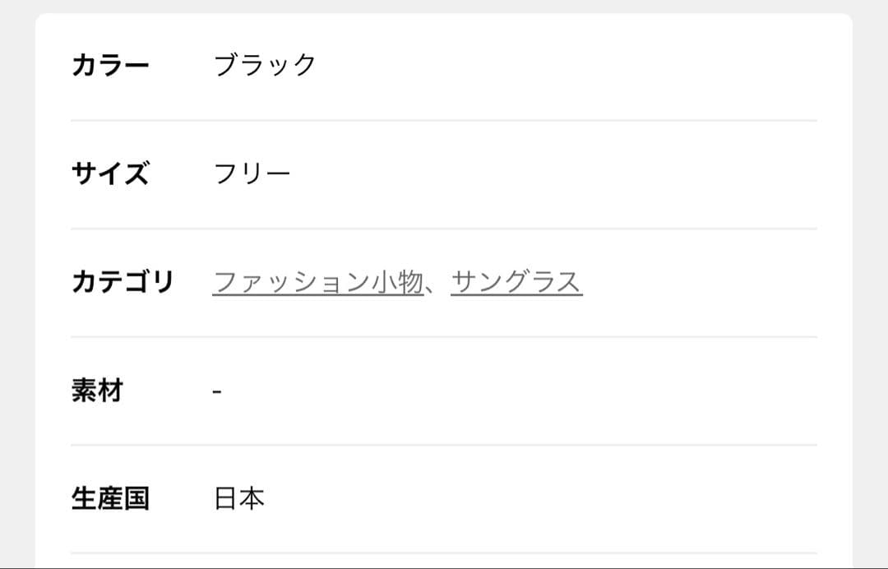
Task: Click the divider line below サイズ row
Action: pyautogui.click(x=444, y=229)
